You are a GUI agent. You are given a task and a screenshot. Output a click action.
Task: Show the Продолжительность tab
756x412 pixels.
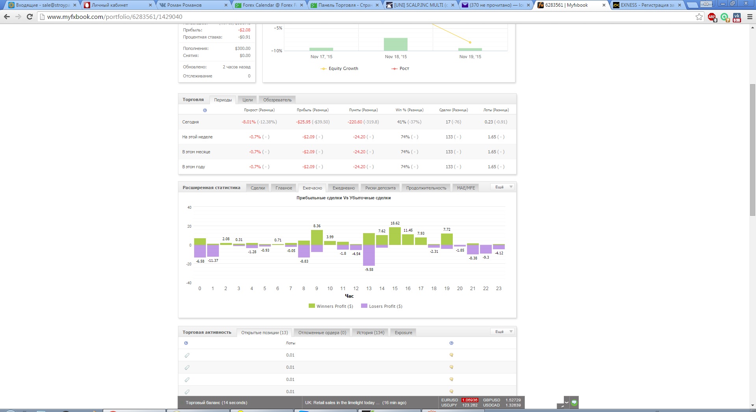(x=426, y=188)
